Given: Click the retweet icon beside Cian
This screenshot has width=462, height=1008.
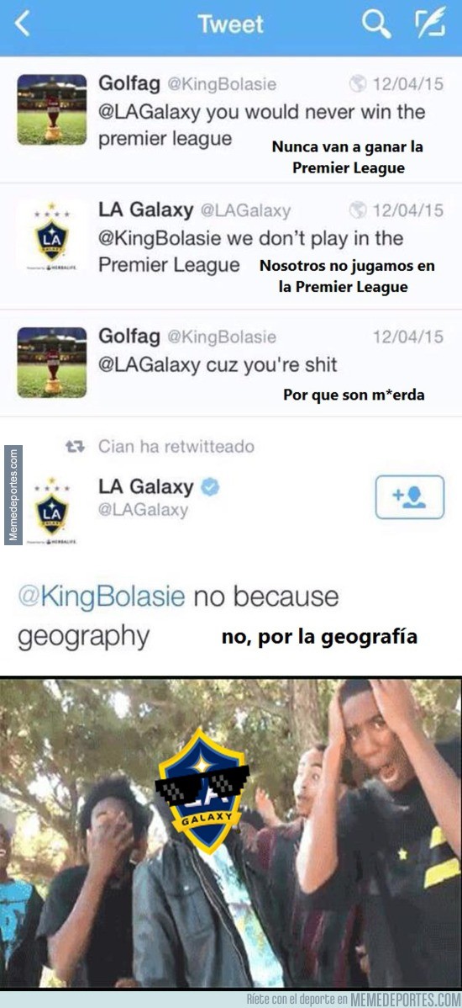Looking at the screenshot, I should coord(76,446).
